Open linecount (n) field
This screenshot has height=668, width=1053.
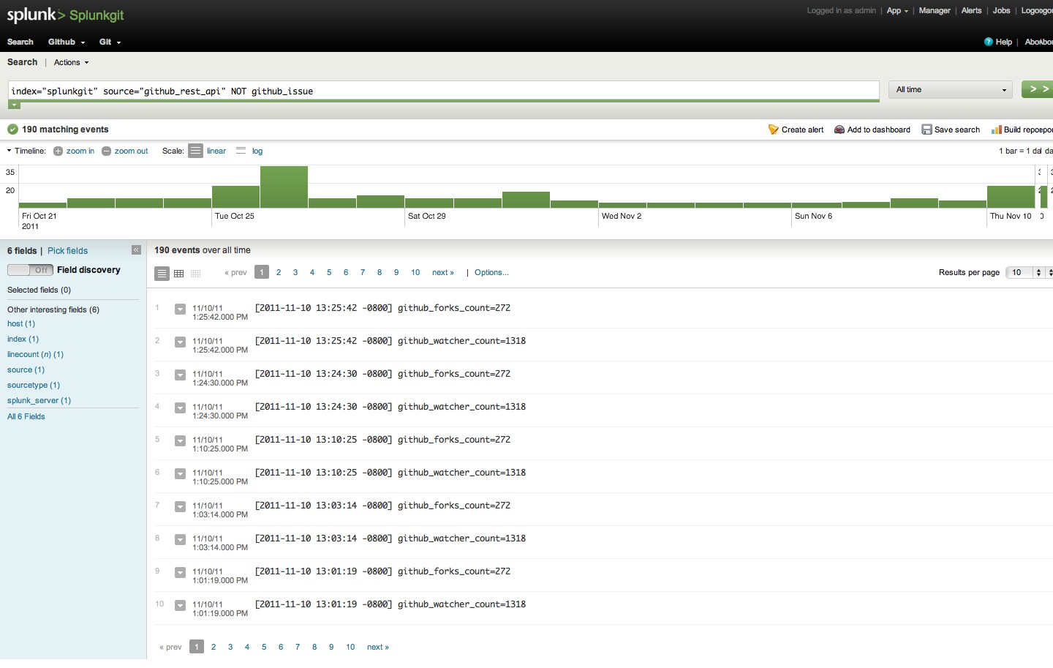click(35, 354)
